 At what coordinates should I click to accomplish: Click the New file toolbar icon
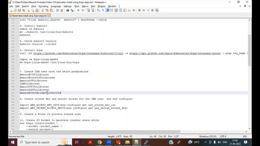point(11,11)
